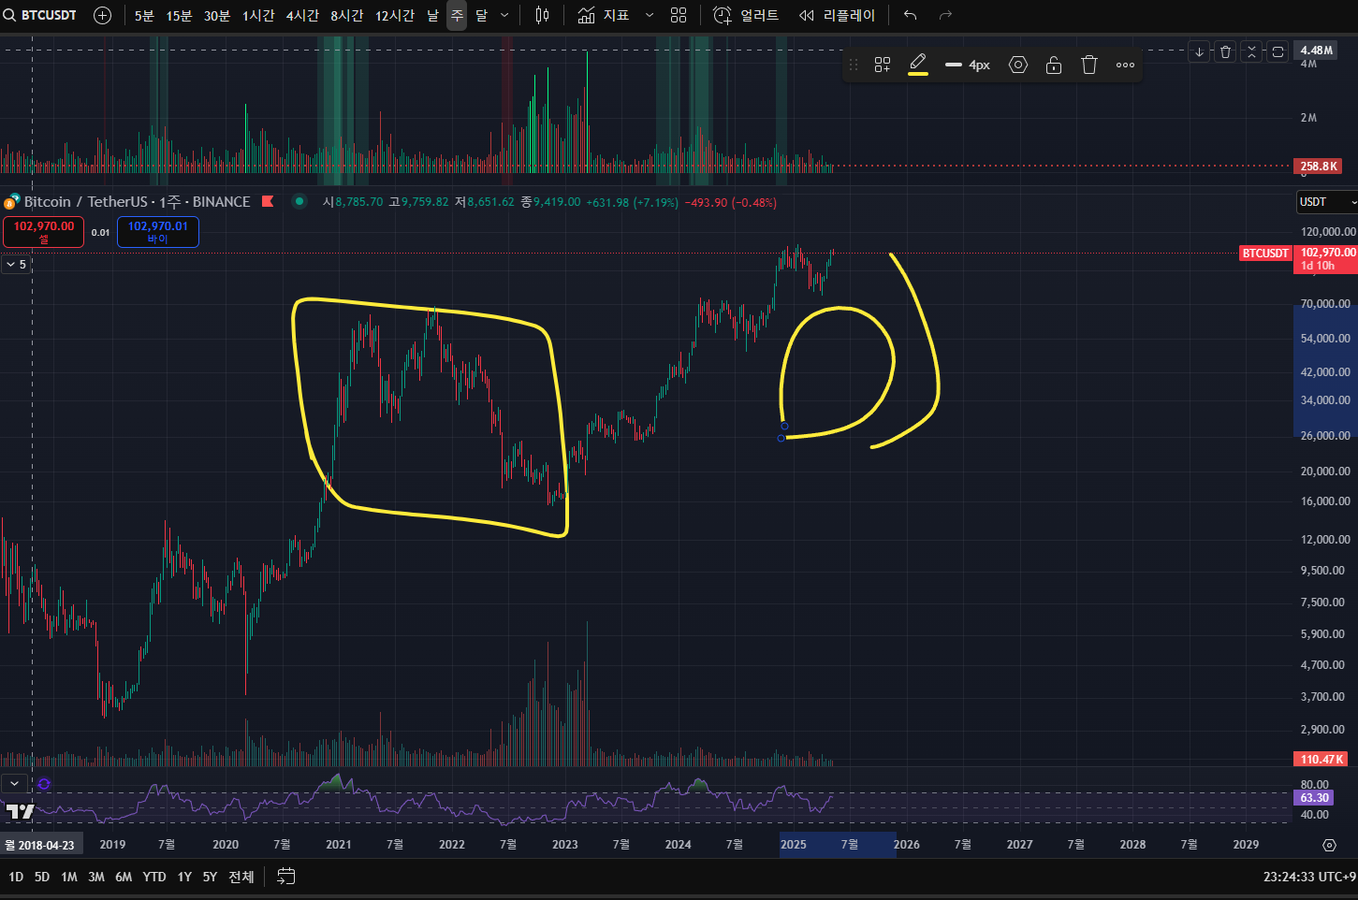Viewport: 1358px width, 900px height.
Task: Open drawing settings hexagon icon
Action: (x=1018, y=65)
